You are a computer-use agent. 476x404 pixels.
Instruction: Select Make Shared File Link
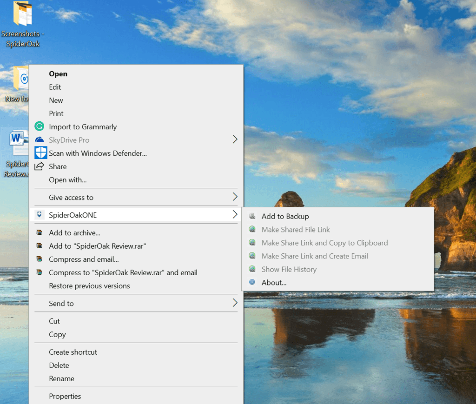coord(337,230)
